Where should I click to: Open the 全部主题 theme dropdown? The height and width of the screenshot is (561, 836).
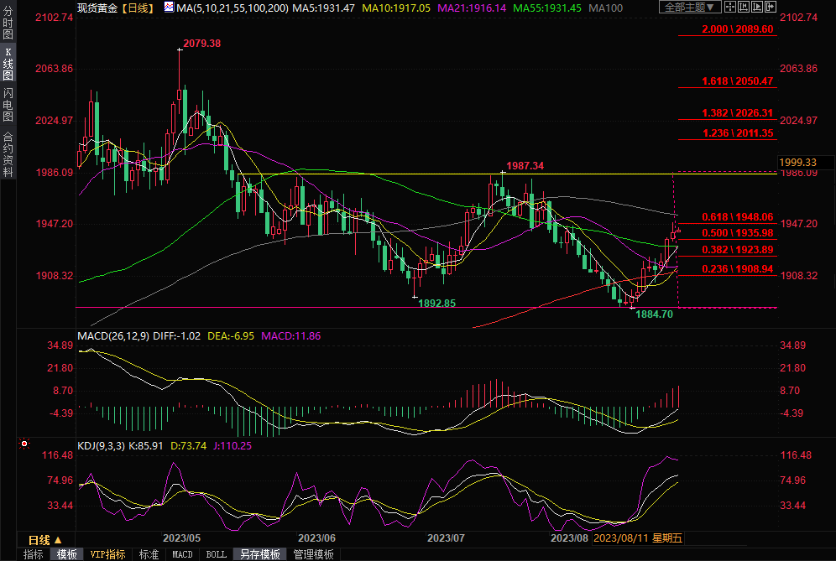point(690,8)
